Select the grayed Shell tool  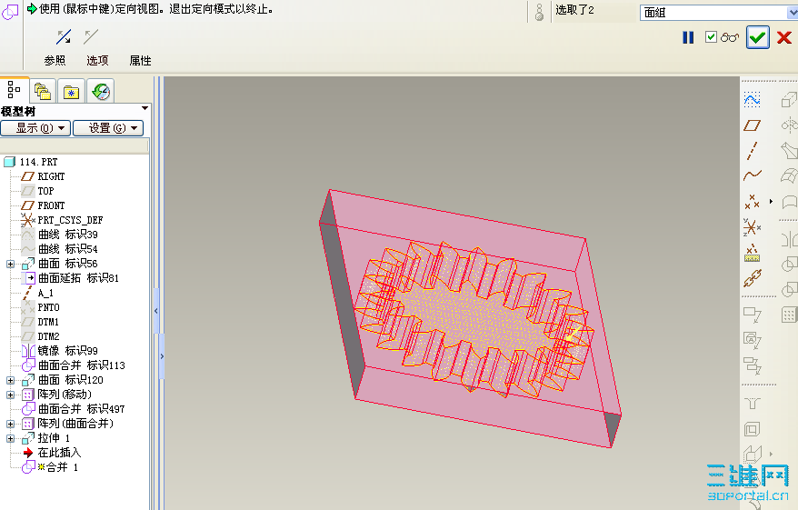tap(753, 429)
